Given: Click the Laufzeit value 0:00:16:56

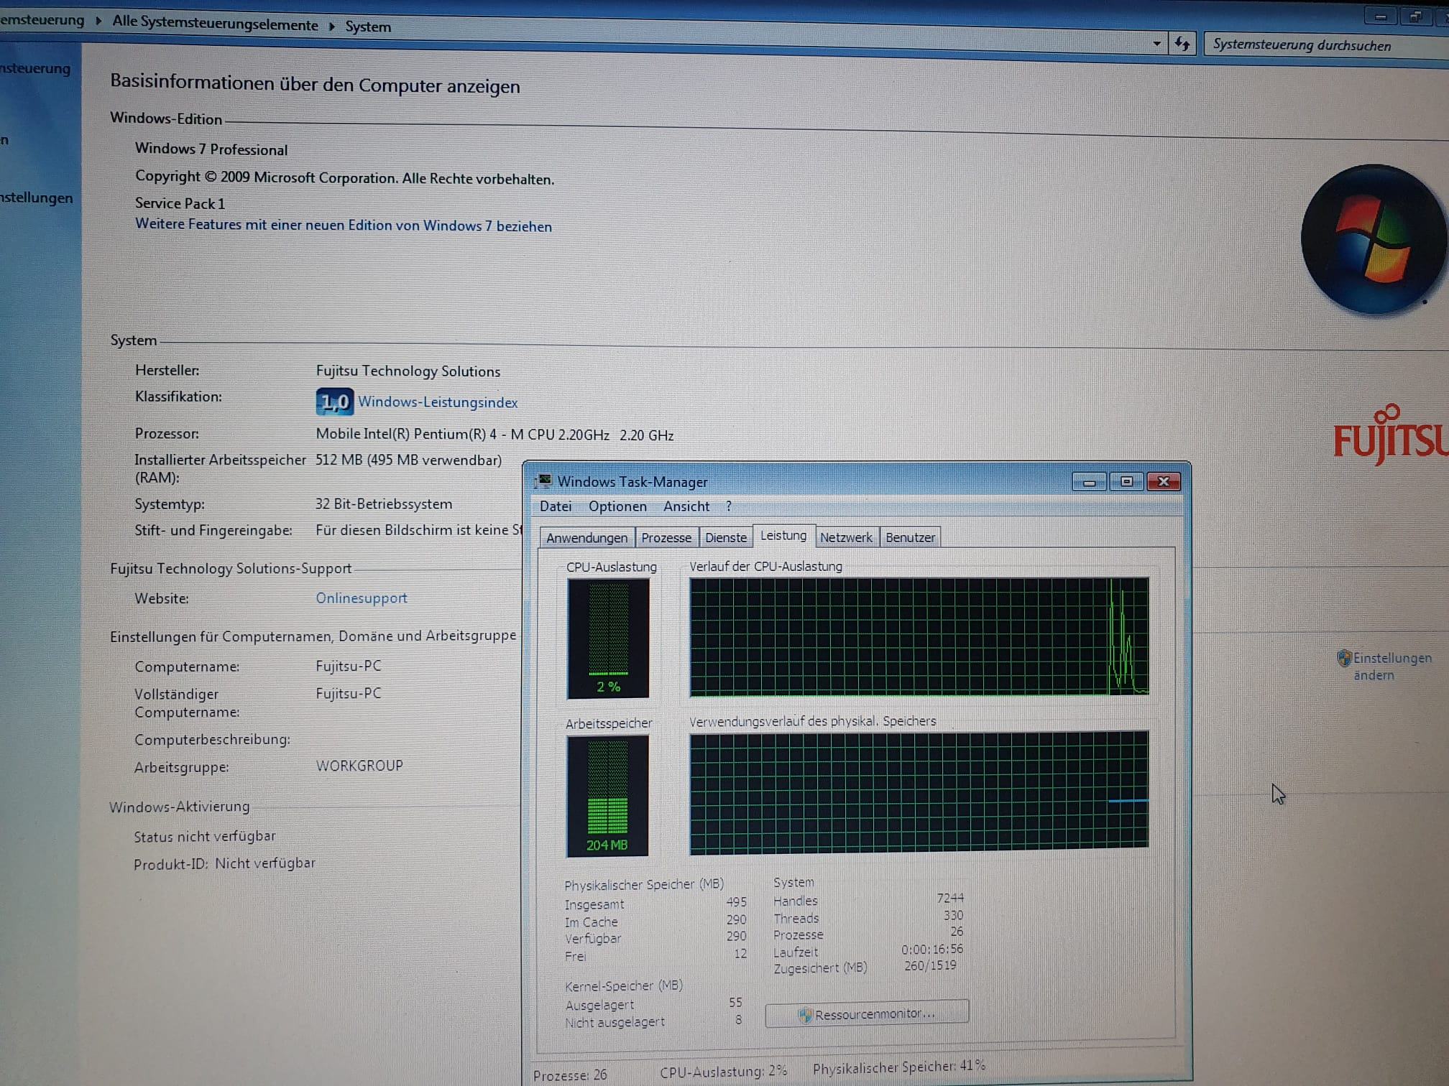Looking at the screenshot, I should 932,950.
